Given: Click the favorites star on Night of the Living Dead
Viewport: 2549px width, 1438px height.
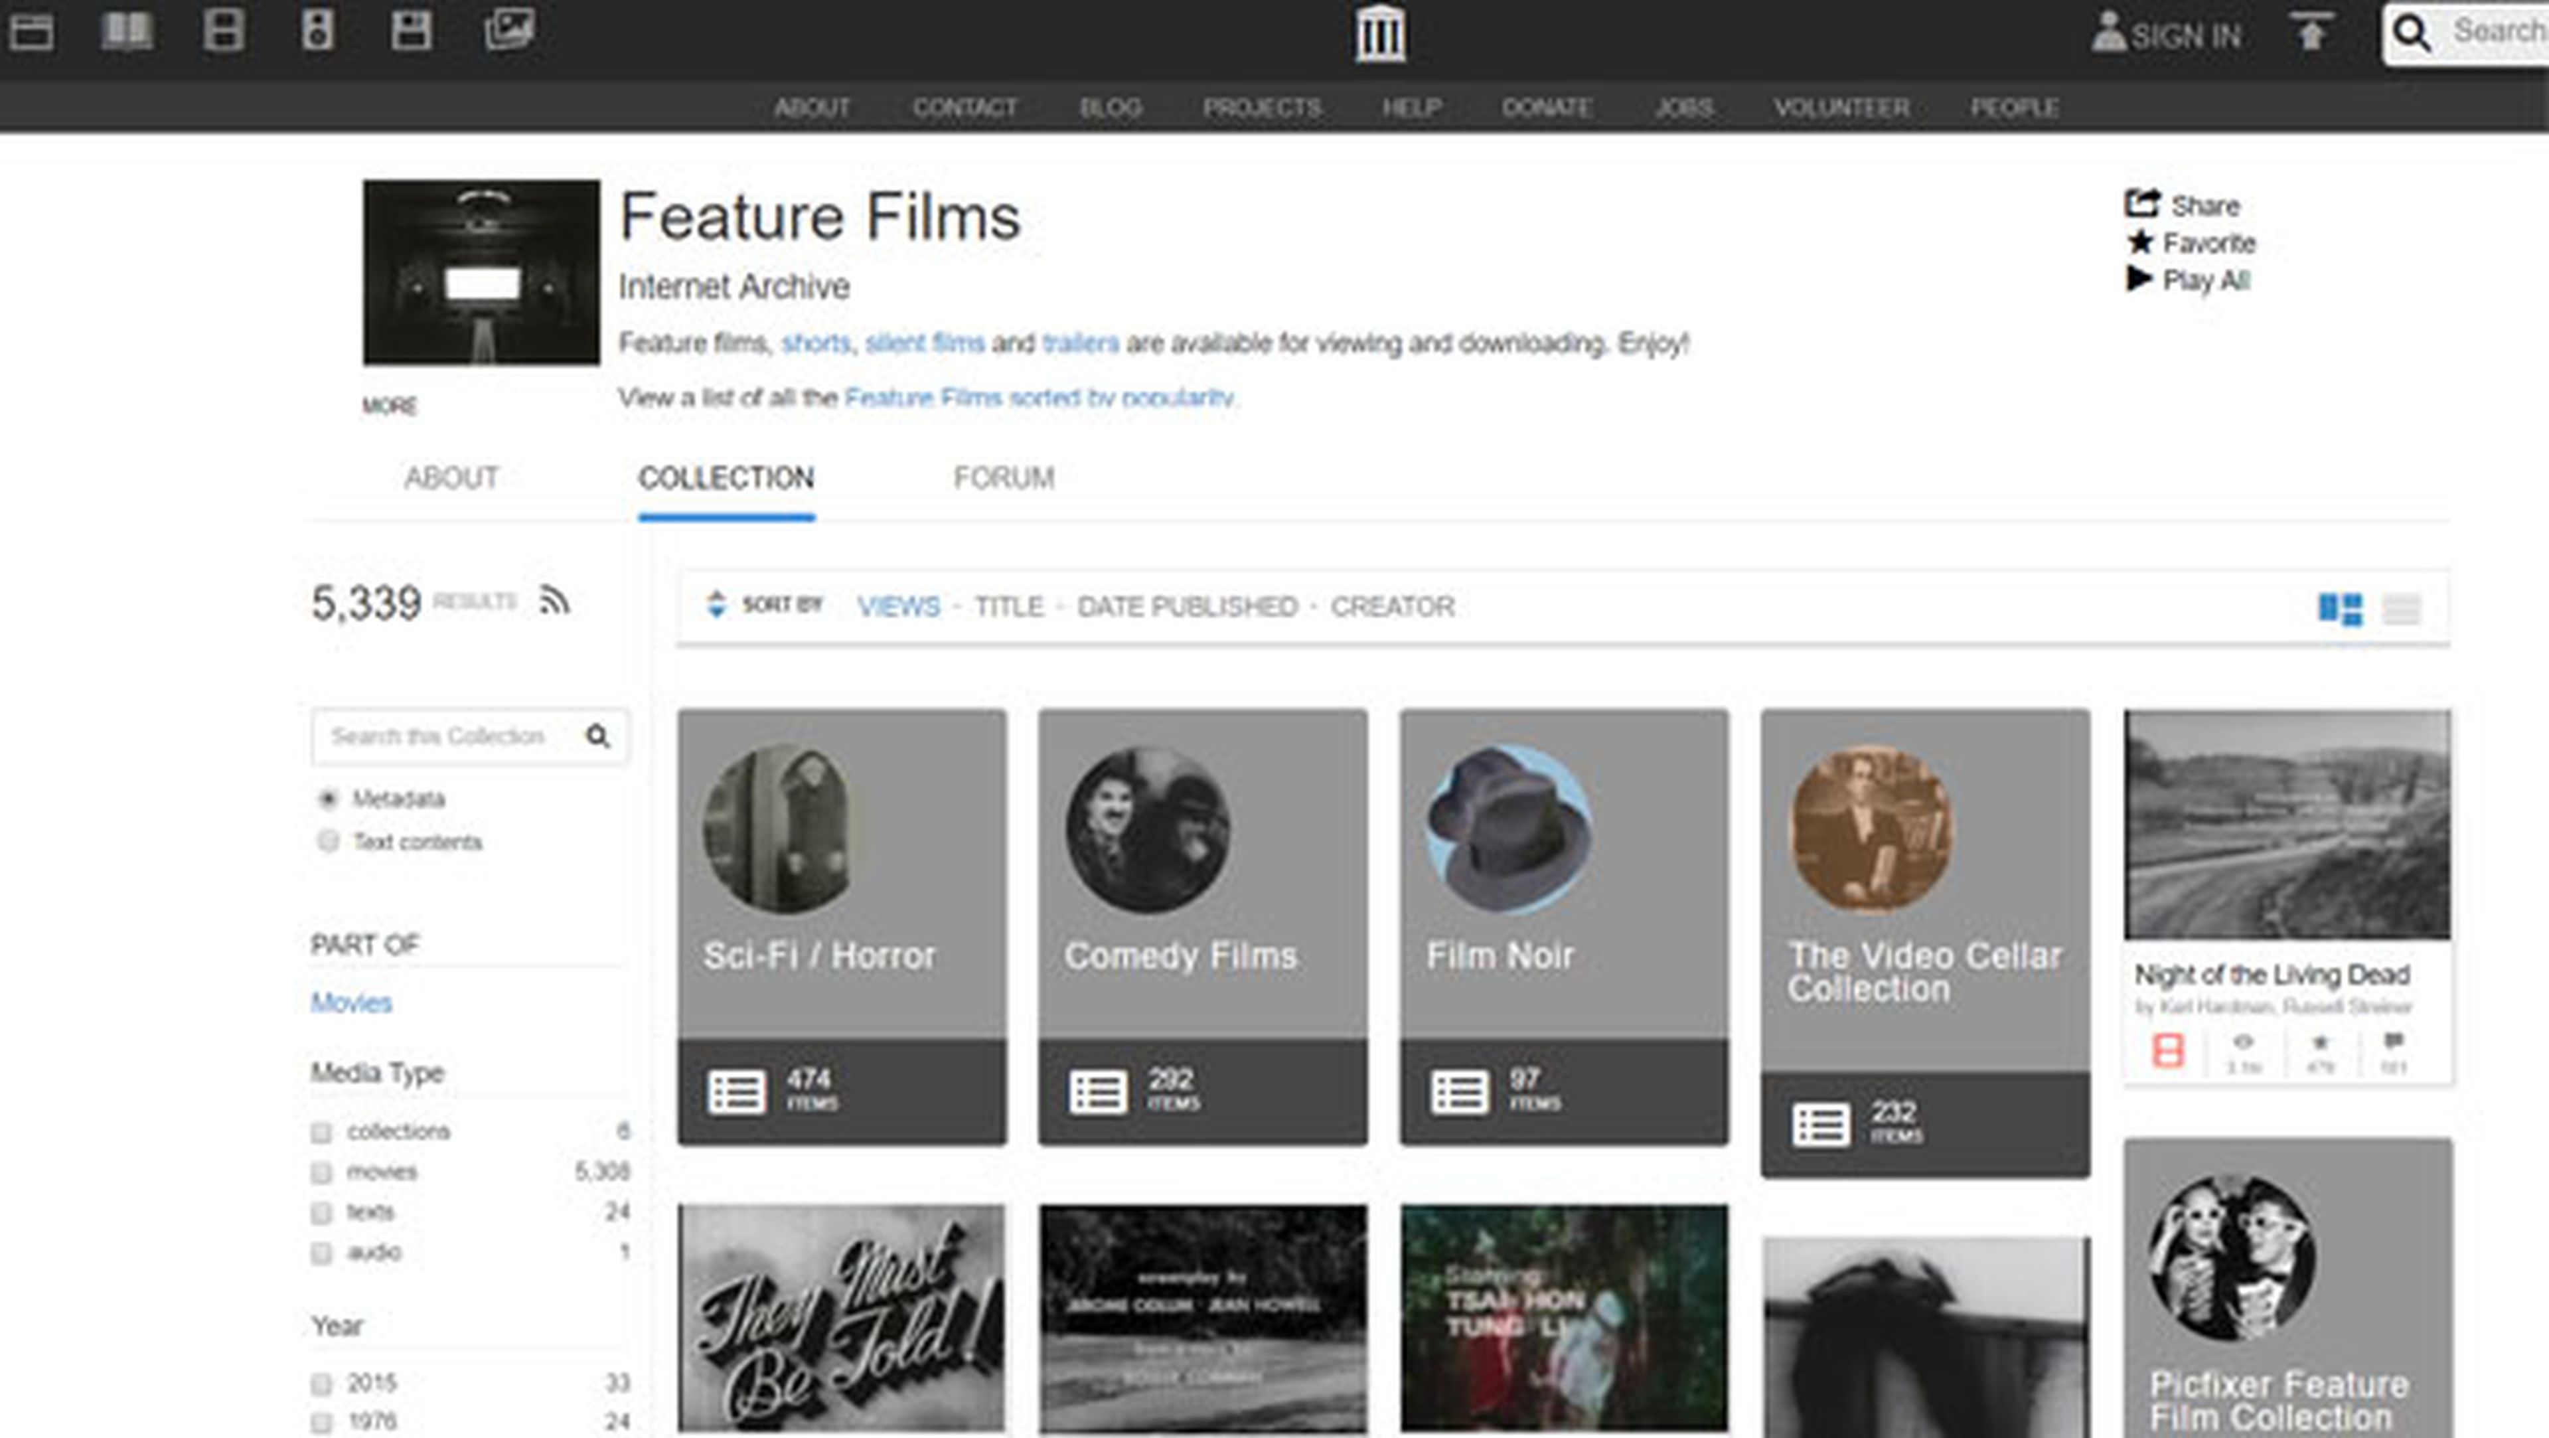Looking at the screenshot, I should pyautogui.click(x=2319, y=1042).
